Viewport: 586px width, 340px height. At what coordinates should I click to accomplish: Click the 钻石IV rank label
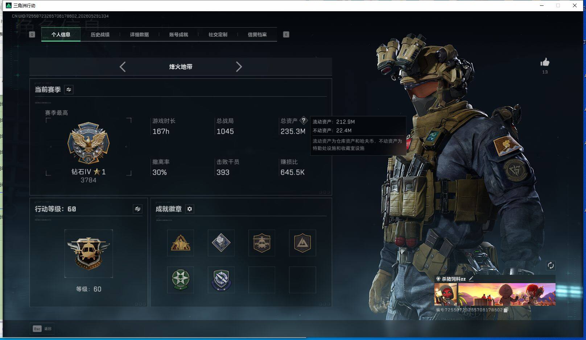click(81, 172)
